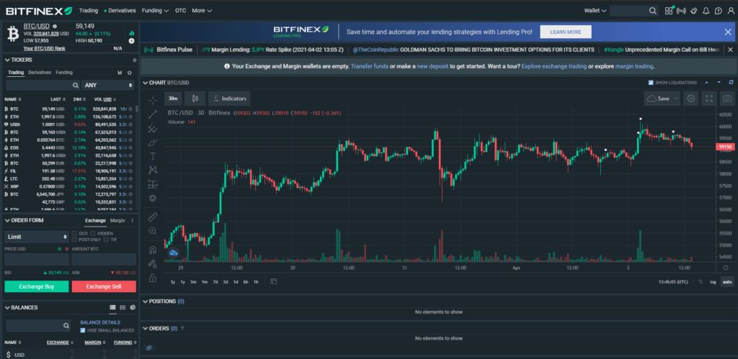738x359 pixels.
Task: Set chart range to 7d
Action: [x=215, y=281]
